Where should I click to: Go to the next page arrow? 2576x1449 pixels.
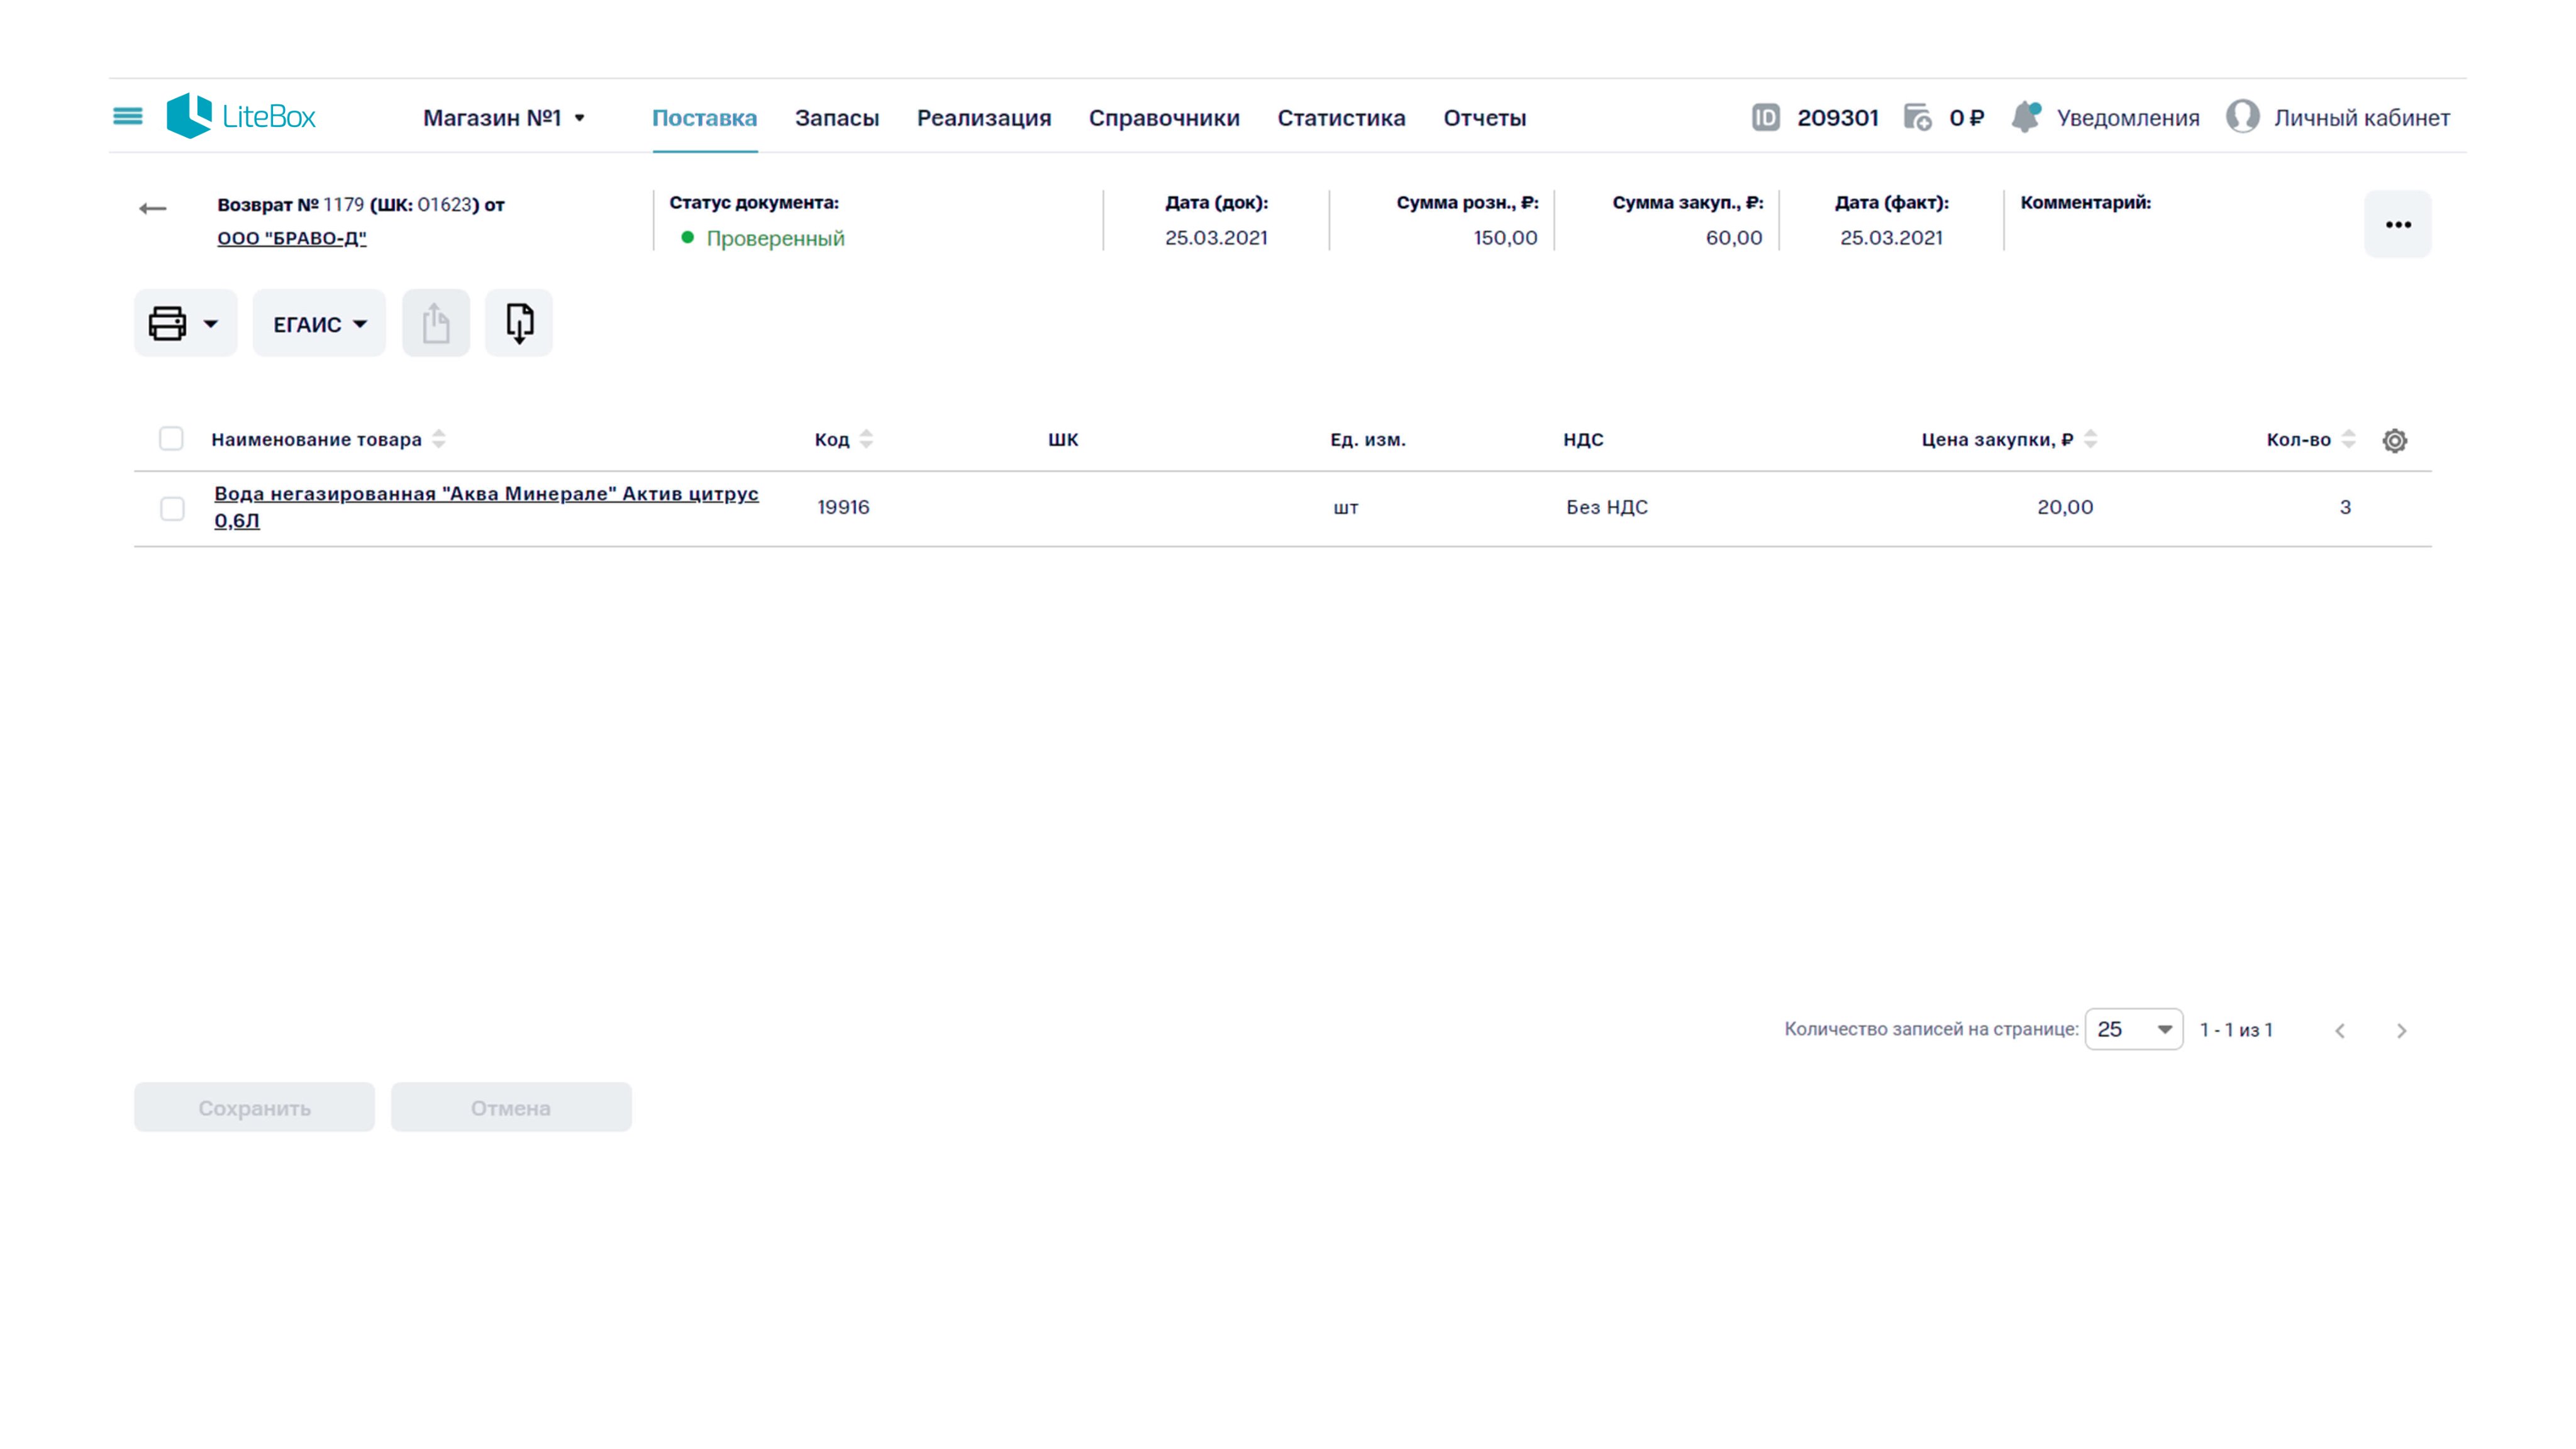tap(2401, 1030)
